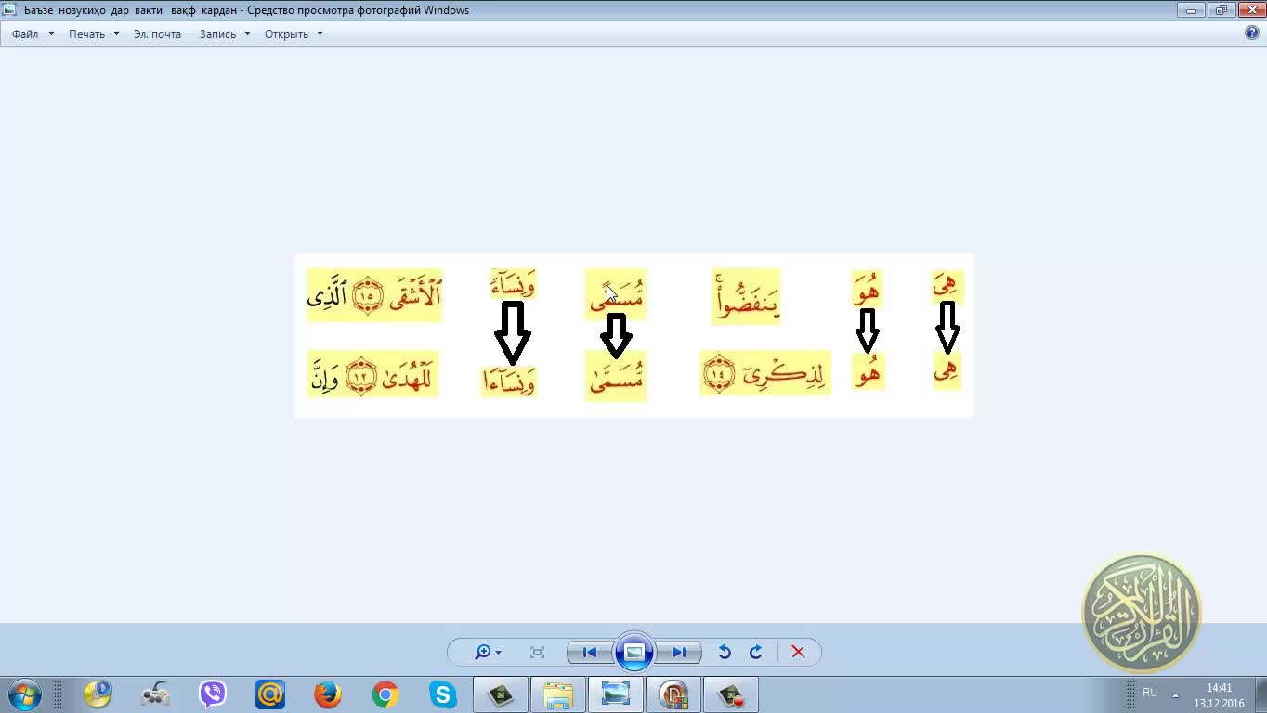Launch the media player taskbar icon

point(98,694)
